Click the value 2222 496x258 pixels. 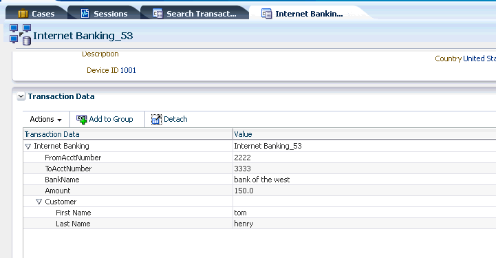[242, 158]
